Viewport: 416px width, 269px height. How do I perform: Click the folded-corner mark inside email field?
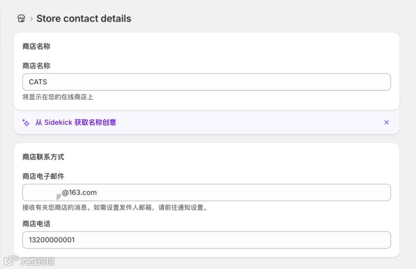click(59, 197)
